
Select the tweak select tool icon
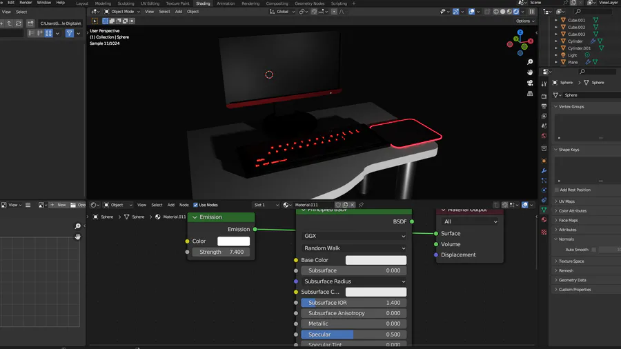pyautogui.click(x=95, y=21)
